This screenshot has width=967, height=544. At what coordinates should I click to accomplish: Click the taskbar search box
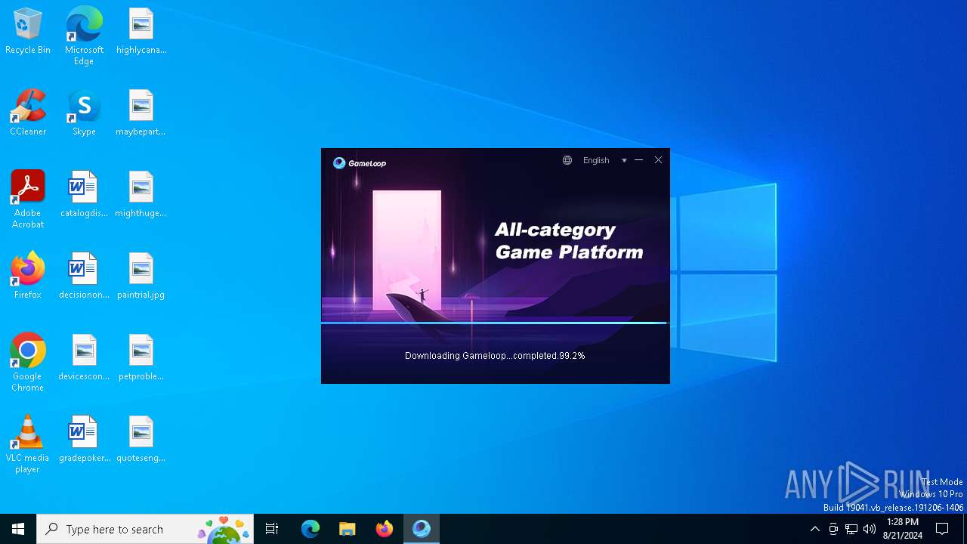145,529
